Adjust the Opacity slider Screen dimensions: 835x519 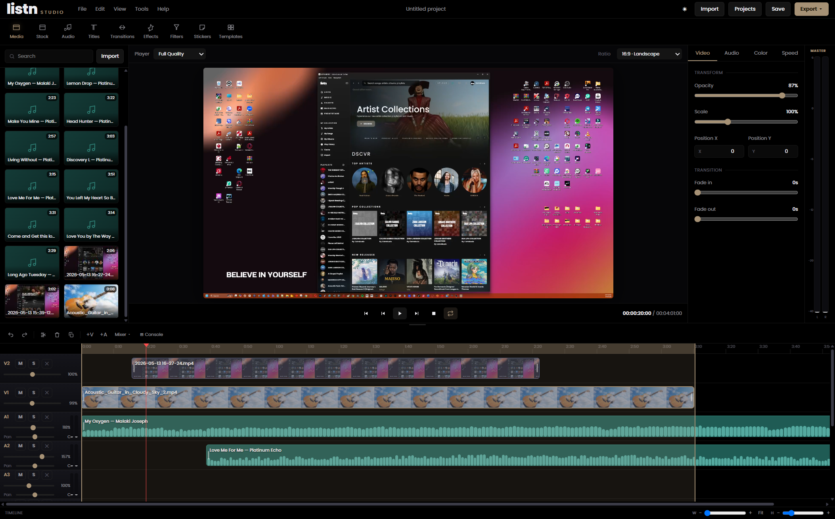(746, 95)
